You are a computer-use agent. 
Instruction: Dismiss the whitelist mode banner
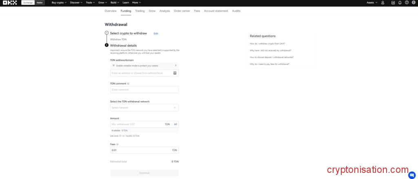(113, 65)
